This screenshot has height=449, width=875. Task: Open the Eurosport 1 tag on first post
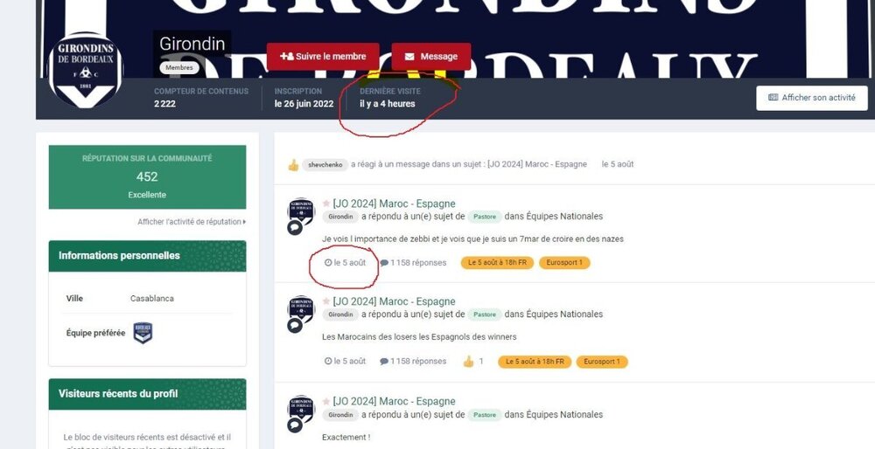coord(564,262)
